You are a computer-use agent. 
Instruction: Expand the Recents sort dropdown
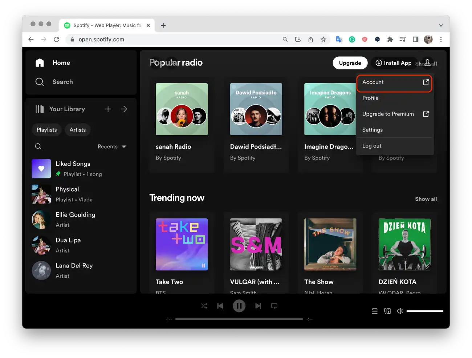pyautogui.click(x=112, y=146)
